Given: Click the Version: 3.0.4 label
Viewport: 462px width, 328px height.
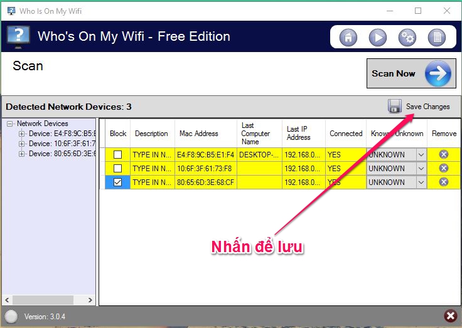Looking at the screenshot, I should 45,317.
